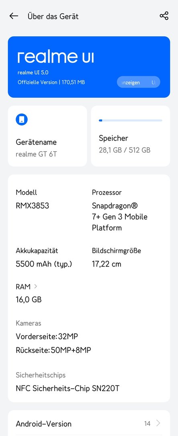Viewport: 178px width, 436px height.
Task: Tap the back arrow icon
Action: click(14, 16)
